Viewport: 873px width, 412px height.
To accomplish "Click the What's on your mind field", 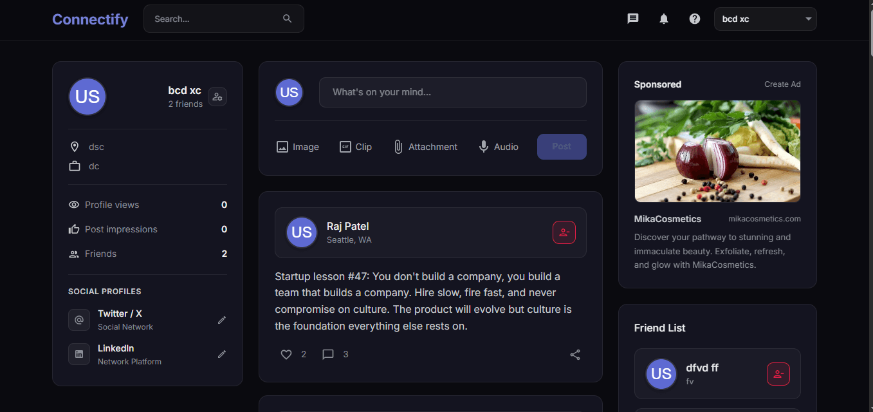I will click(453, 92).
